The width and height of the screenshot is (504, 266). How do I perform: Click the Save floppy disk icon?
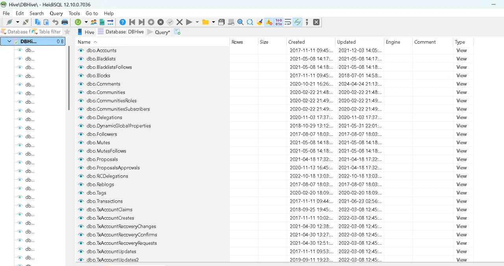[x=222, y=22]
